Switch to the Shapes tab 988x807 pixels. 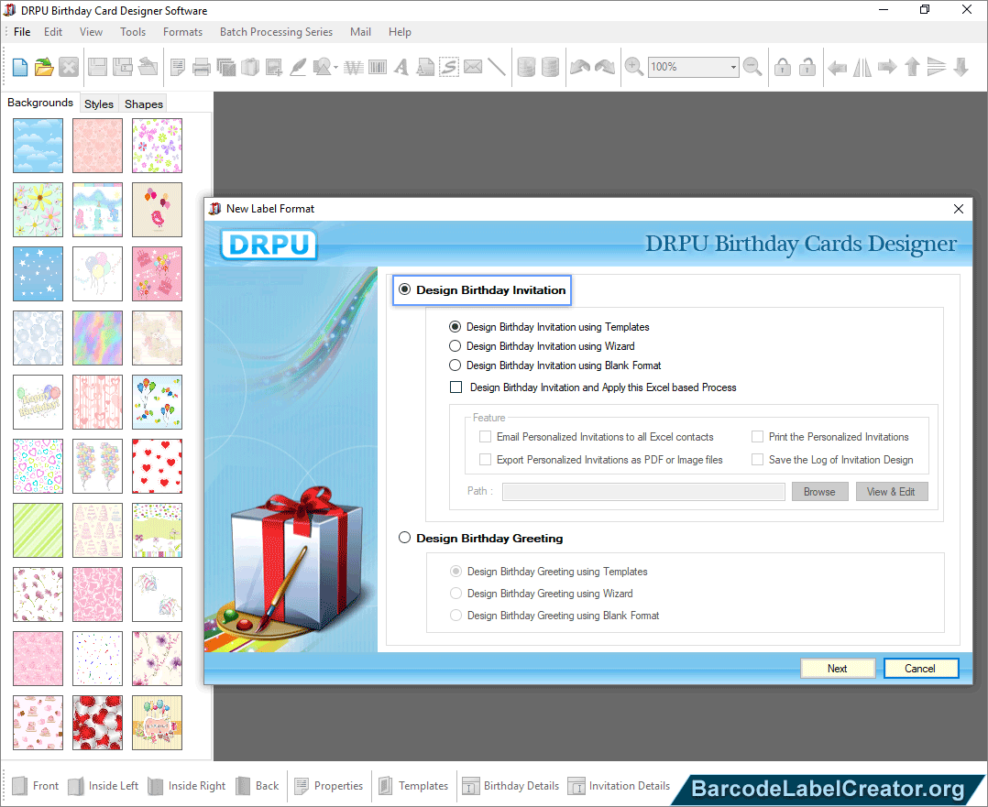[144, 104]
